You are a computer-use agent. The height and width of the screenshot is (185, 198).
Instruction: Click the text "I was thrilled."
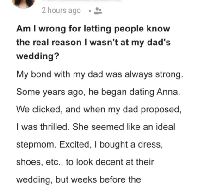point(43,127)
